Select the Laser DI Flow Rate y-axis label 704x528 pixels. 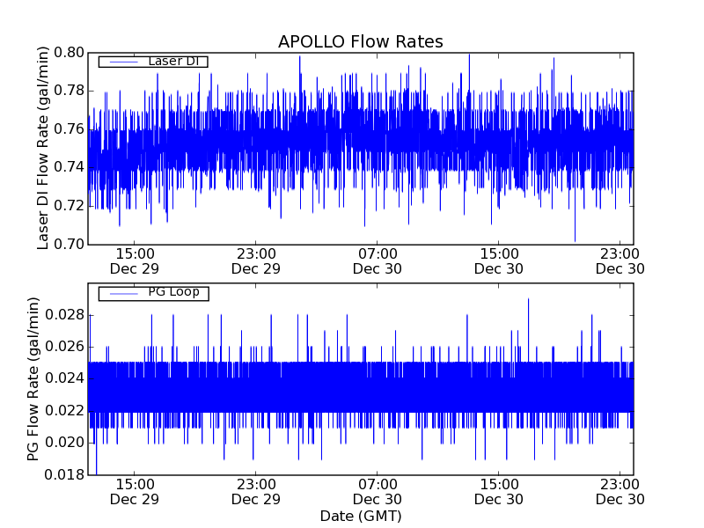click(x=43, y=148)
